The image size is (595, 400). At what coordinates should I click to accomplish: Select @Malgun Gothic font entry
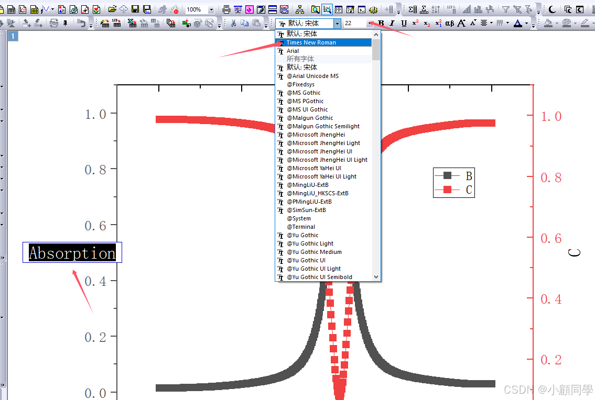(323, 118)
